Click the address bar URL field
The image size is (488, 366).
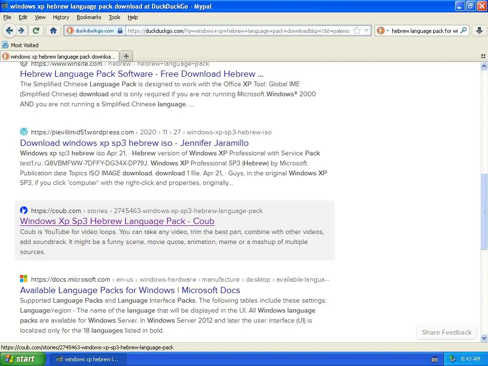point(238,31)
